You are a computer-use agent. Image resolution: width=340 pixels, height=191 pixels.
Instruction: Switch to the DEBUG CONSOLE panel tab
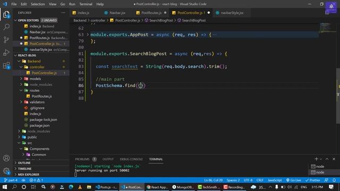[131, 159]
